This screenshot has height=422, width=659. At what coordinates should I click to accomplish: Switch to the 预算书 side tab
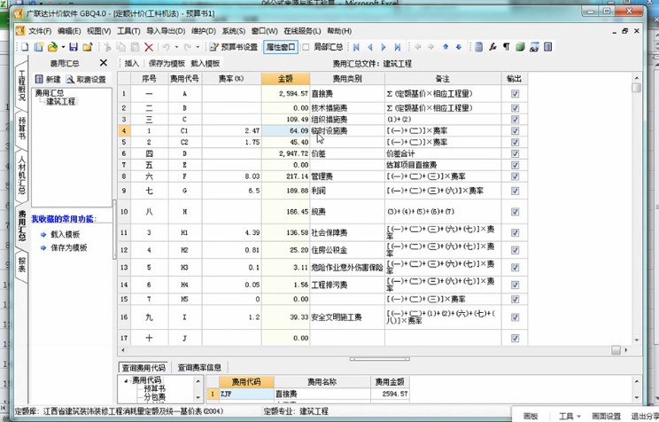point(22,129)
